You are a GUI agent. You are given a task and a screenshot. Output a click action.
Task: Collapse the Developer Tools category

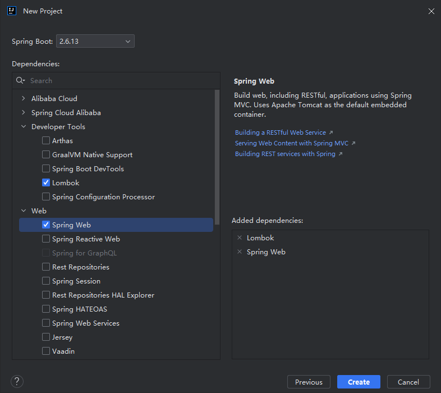[24, 126]
